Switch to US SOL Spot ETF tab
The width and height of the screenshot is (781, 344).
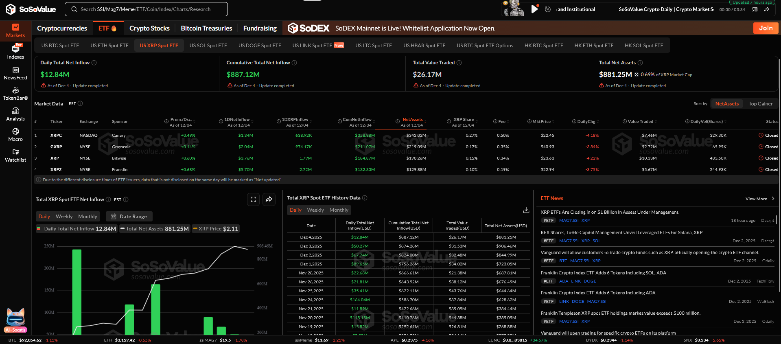tap(208, 46)
